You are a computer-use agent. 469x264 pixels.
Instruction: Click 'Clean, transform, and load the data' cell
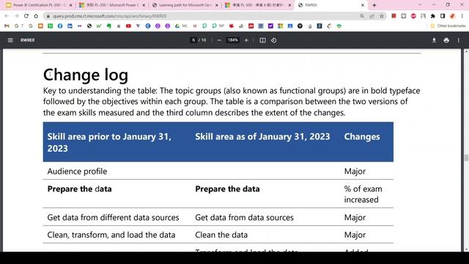click(111, 235)
